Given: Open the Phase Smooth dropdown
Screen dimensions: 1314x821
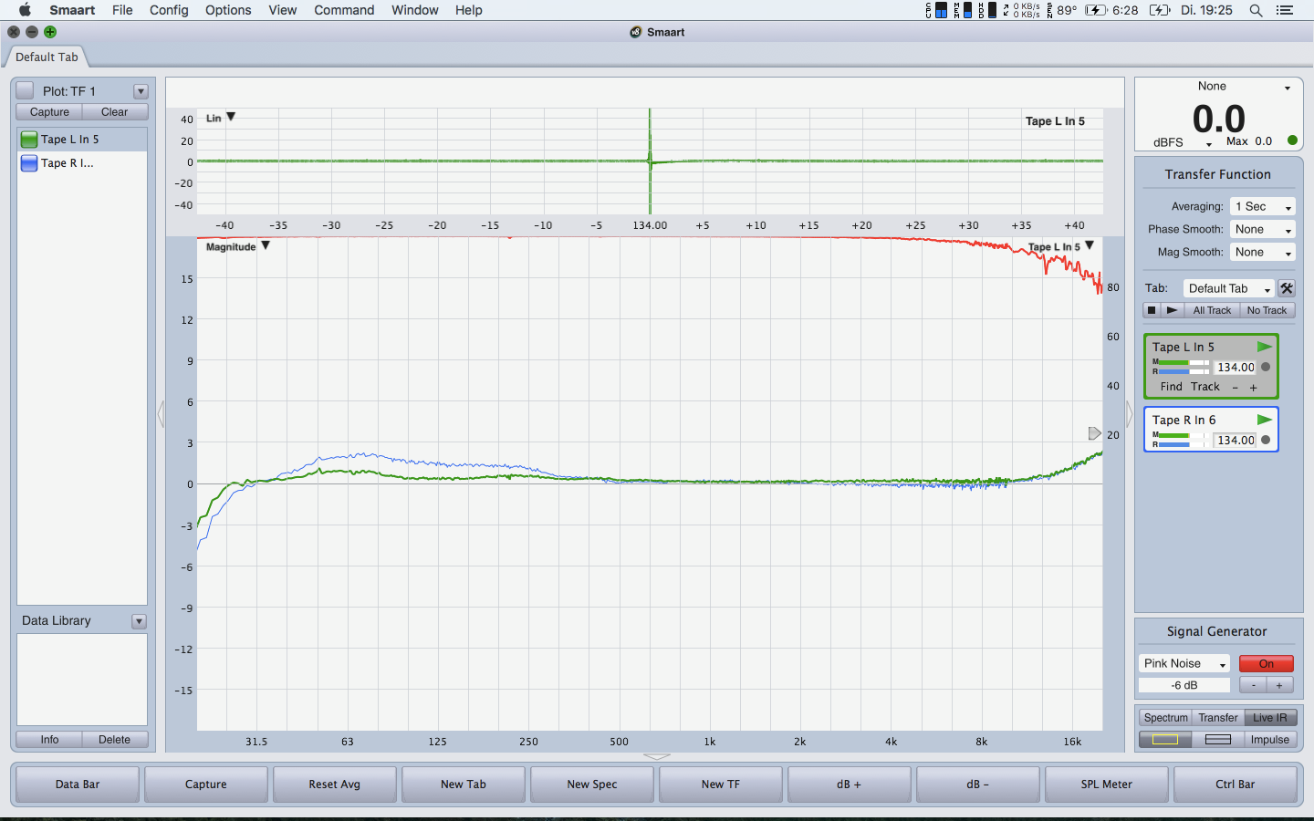Looking at the screenshot, I should pyautogui.click(x=1263, y=229).
